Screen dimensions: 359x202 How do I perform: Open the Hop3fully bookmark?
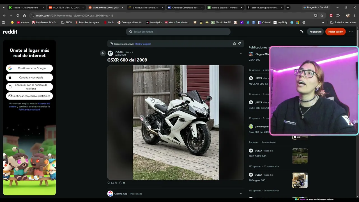[x=280, y=22]
